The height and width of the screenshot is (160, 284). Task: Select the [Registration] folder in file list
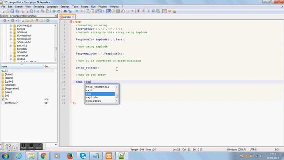coord(12,88)
